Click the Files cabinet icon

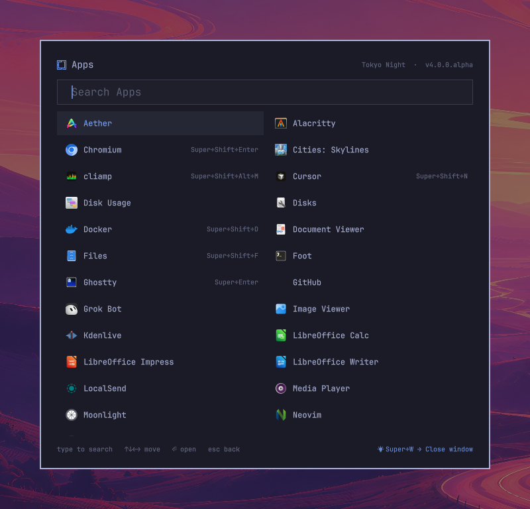(x=72, y=256)
